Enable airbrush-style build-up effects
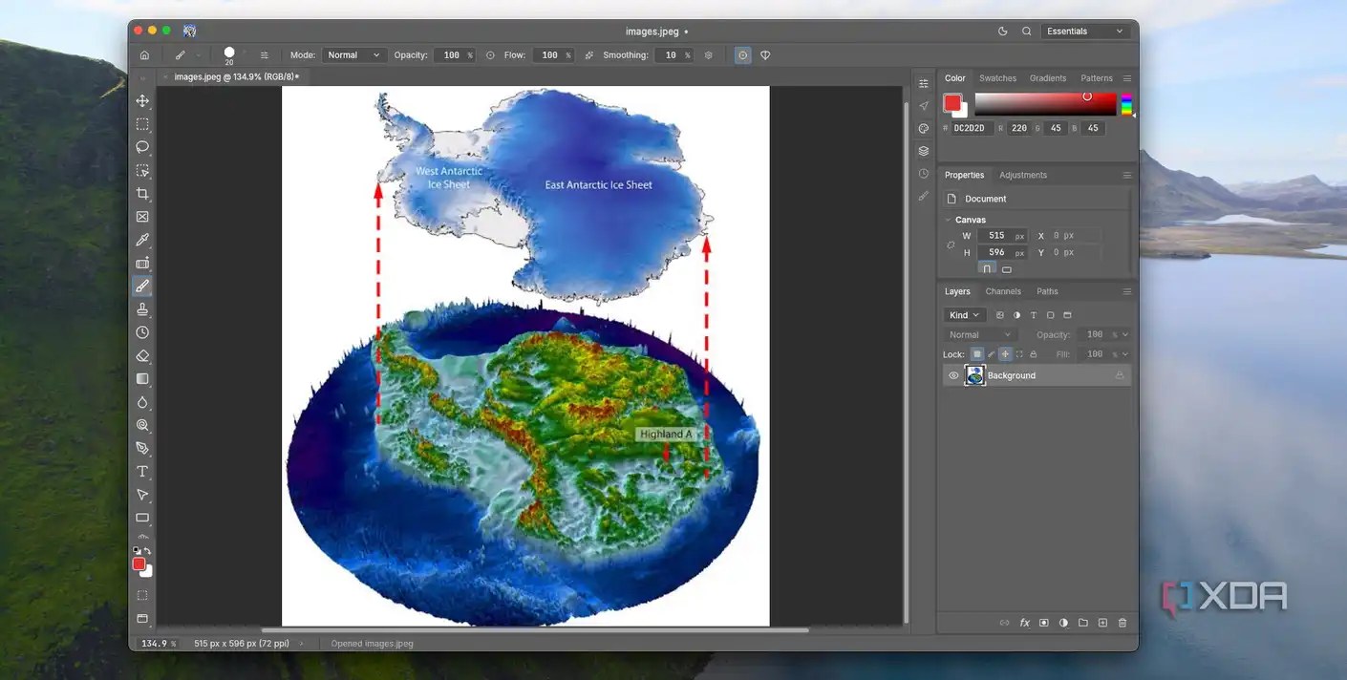The image size is (1347, 680). [x=589, y=55]
